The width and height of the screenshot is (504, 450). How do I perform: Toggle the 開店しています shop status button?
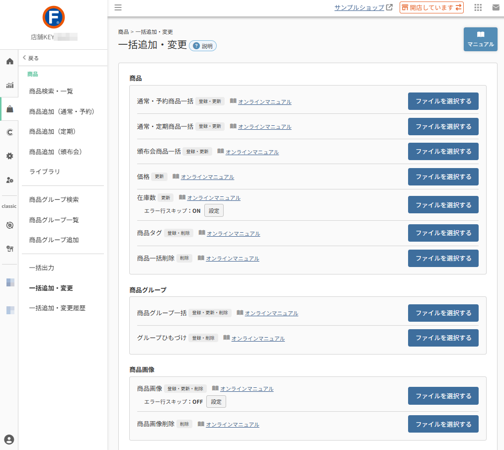431,7
